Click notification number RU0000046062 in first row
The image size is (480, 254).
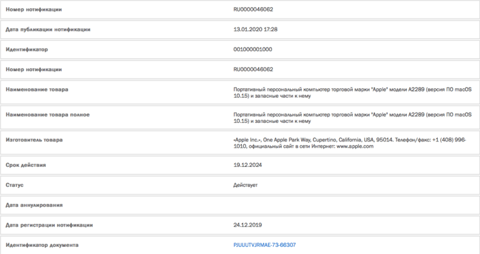point(253,10)
